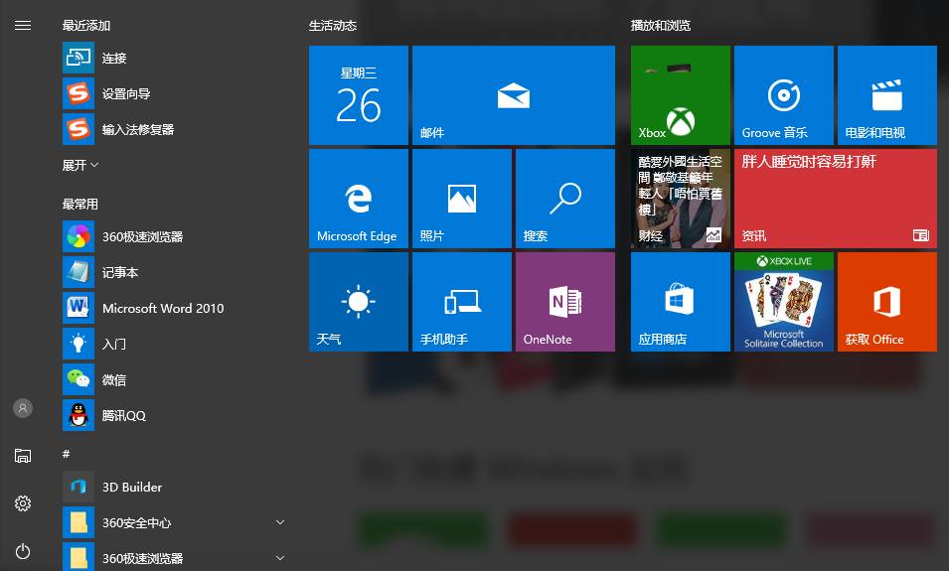Open the 360安全中心 folder entry
The height and width of the screenshot is (571, 949).
click(x=174, y=522)
